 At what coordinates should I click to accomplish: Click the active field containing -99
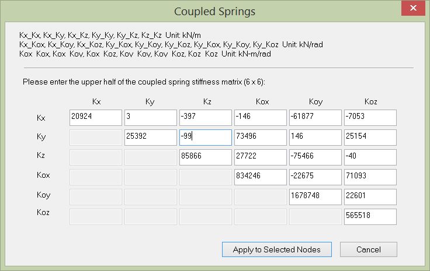[206, 138]
